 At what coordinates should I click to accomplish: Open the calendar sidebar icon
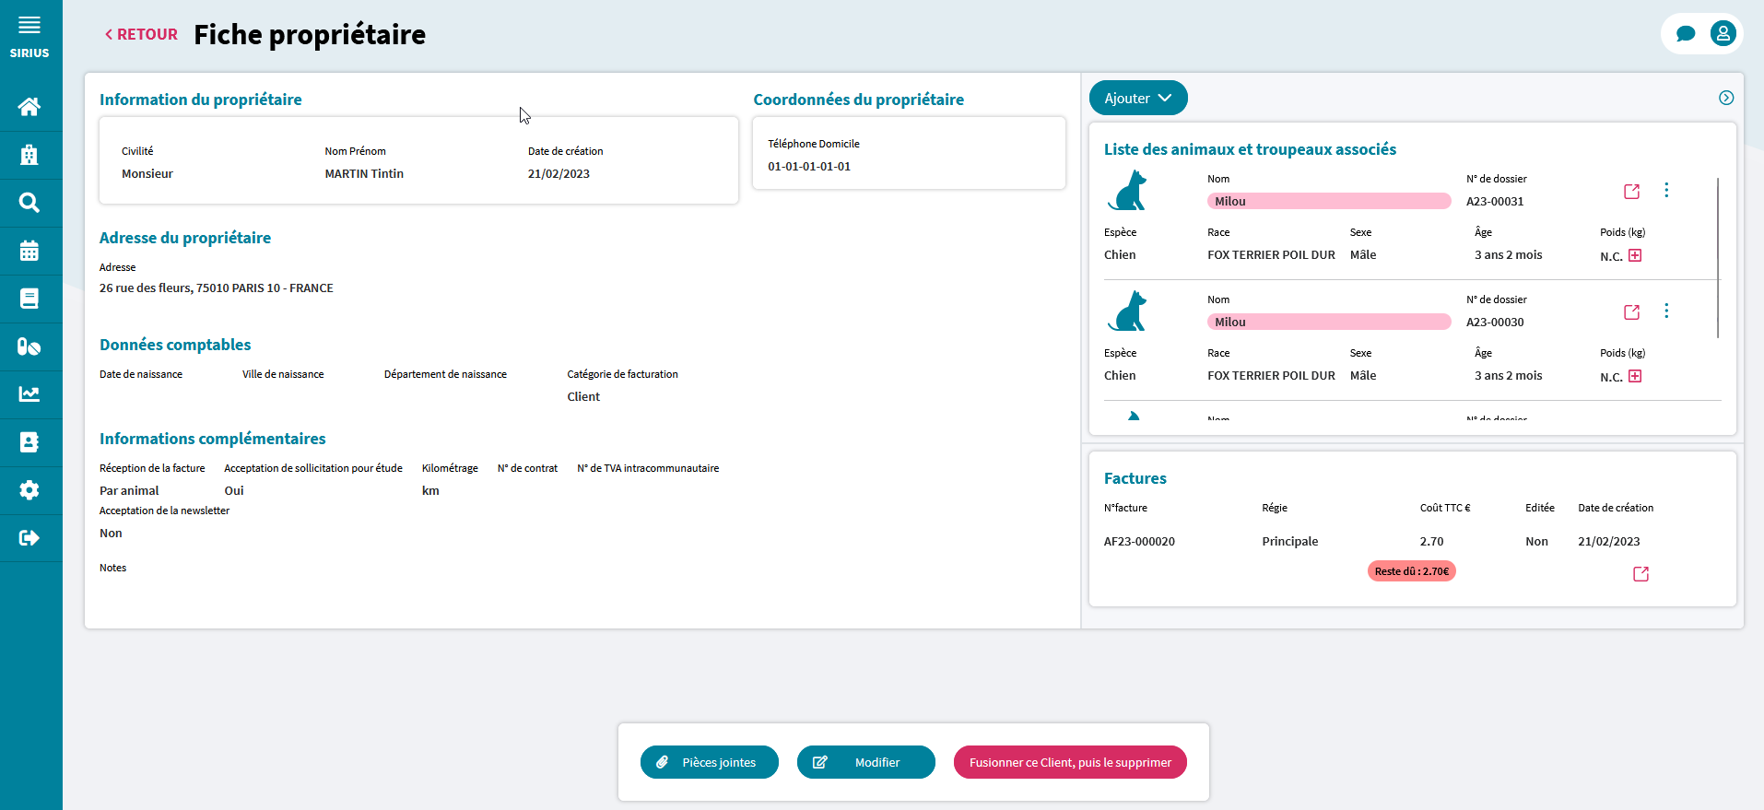29,251
